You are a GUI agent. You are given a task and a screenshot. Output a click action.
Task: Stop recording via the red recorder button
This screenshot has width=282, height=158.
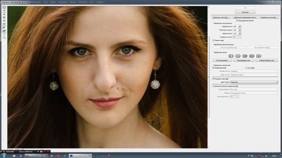click(48, 152)
